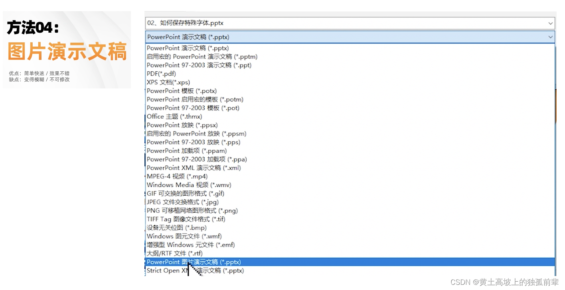Choose 增强型 Windows 元文件 (*.emf)

click(350, 245)
